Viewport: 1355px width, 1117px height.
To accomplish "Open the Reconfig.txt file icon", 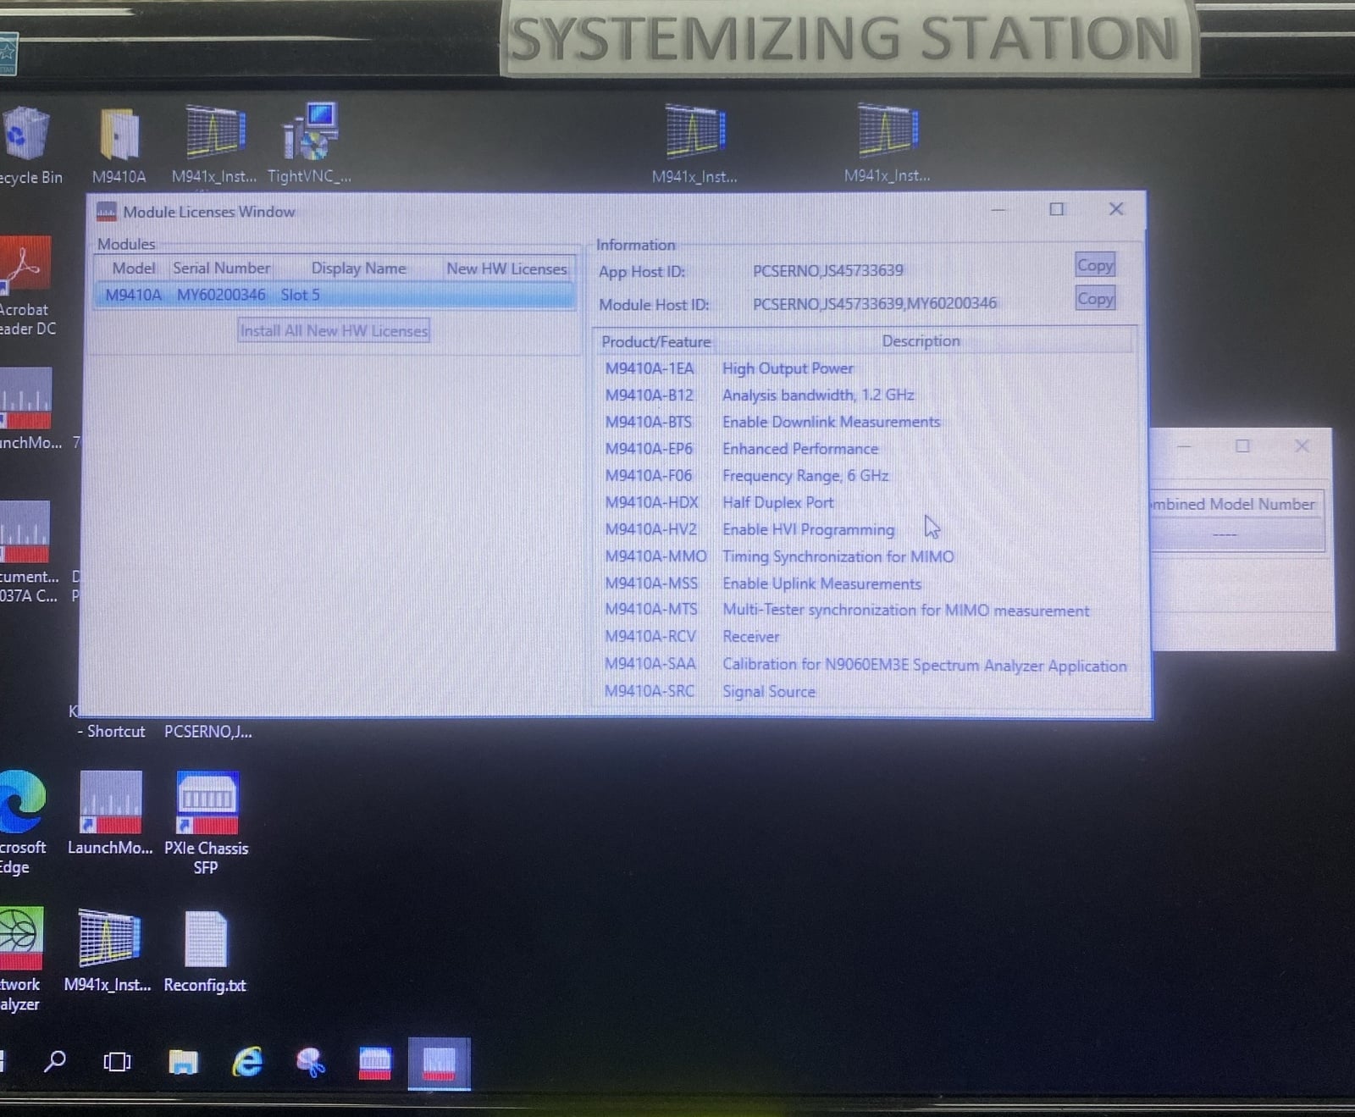I will 206,939.
